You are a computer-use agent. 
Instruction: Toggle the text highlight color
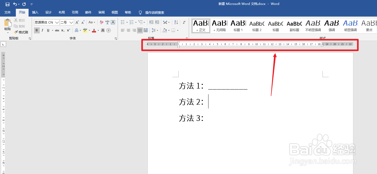point(85,30)
